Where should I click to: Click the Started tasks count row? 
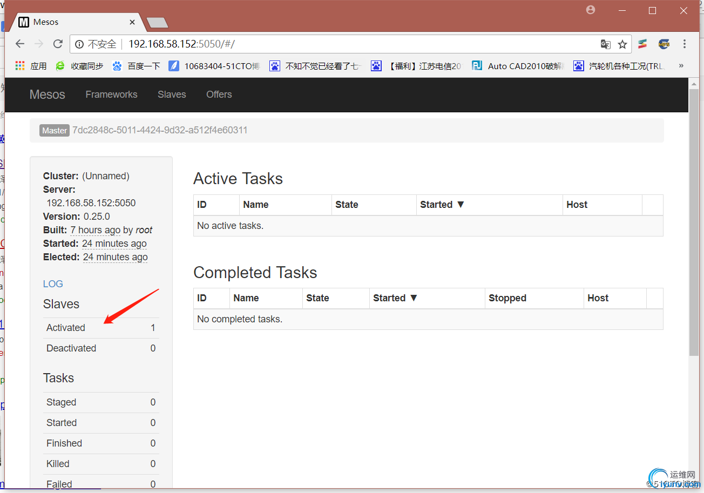pyautogui.click(x=101, y=423)
